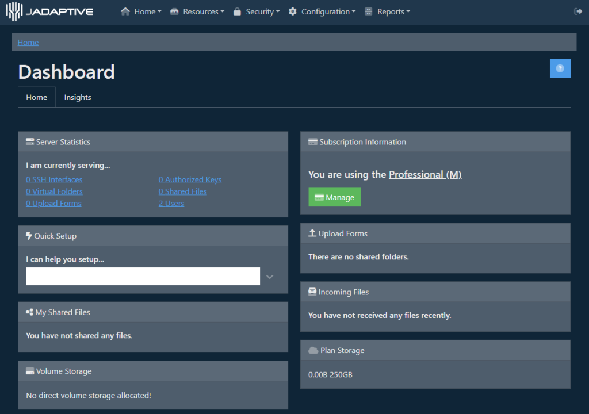Open the help question-mark icon
The height and width of the screenshot is (414, 589).
(560, 68)
